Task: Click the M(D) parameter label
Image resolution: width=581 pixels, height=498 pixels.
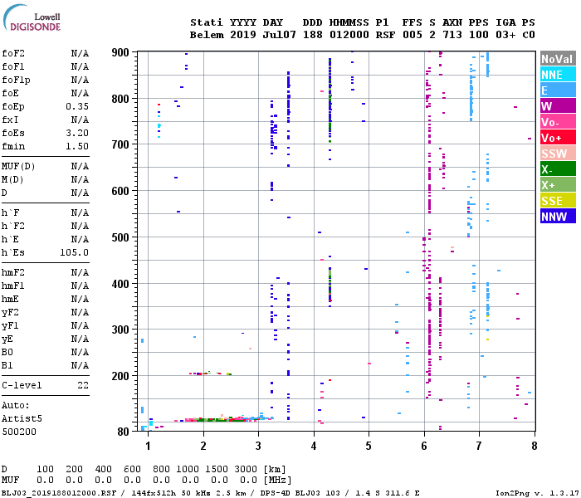Action: pos(12,180)
